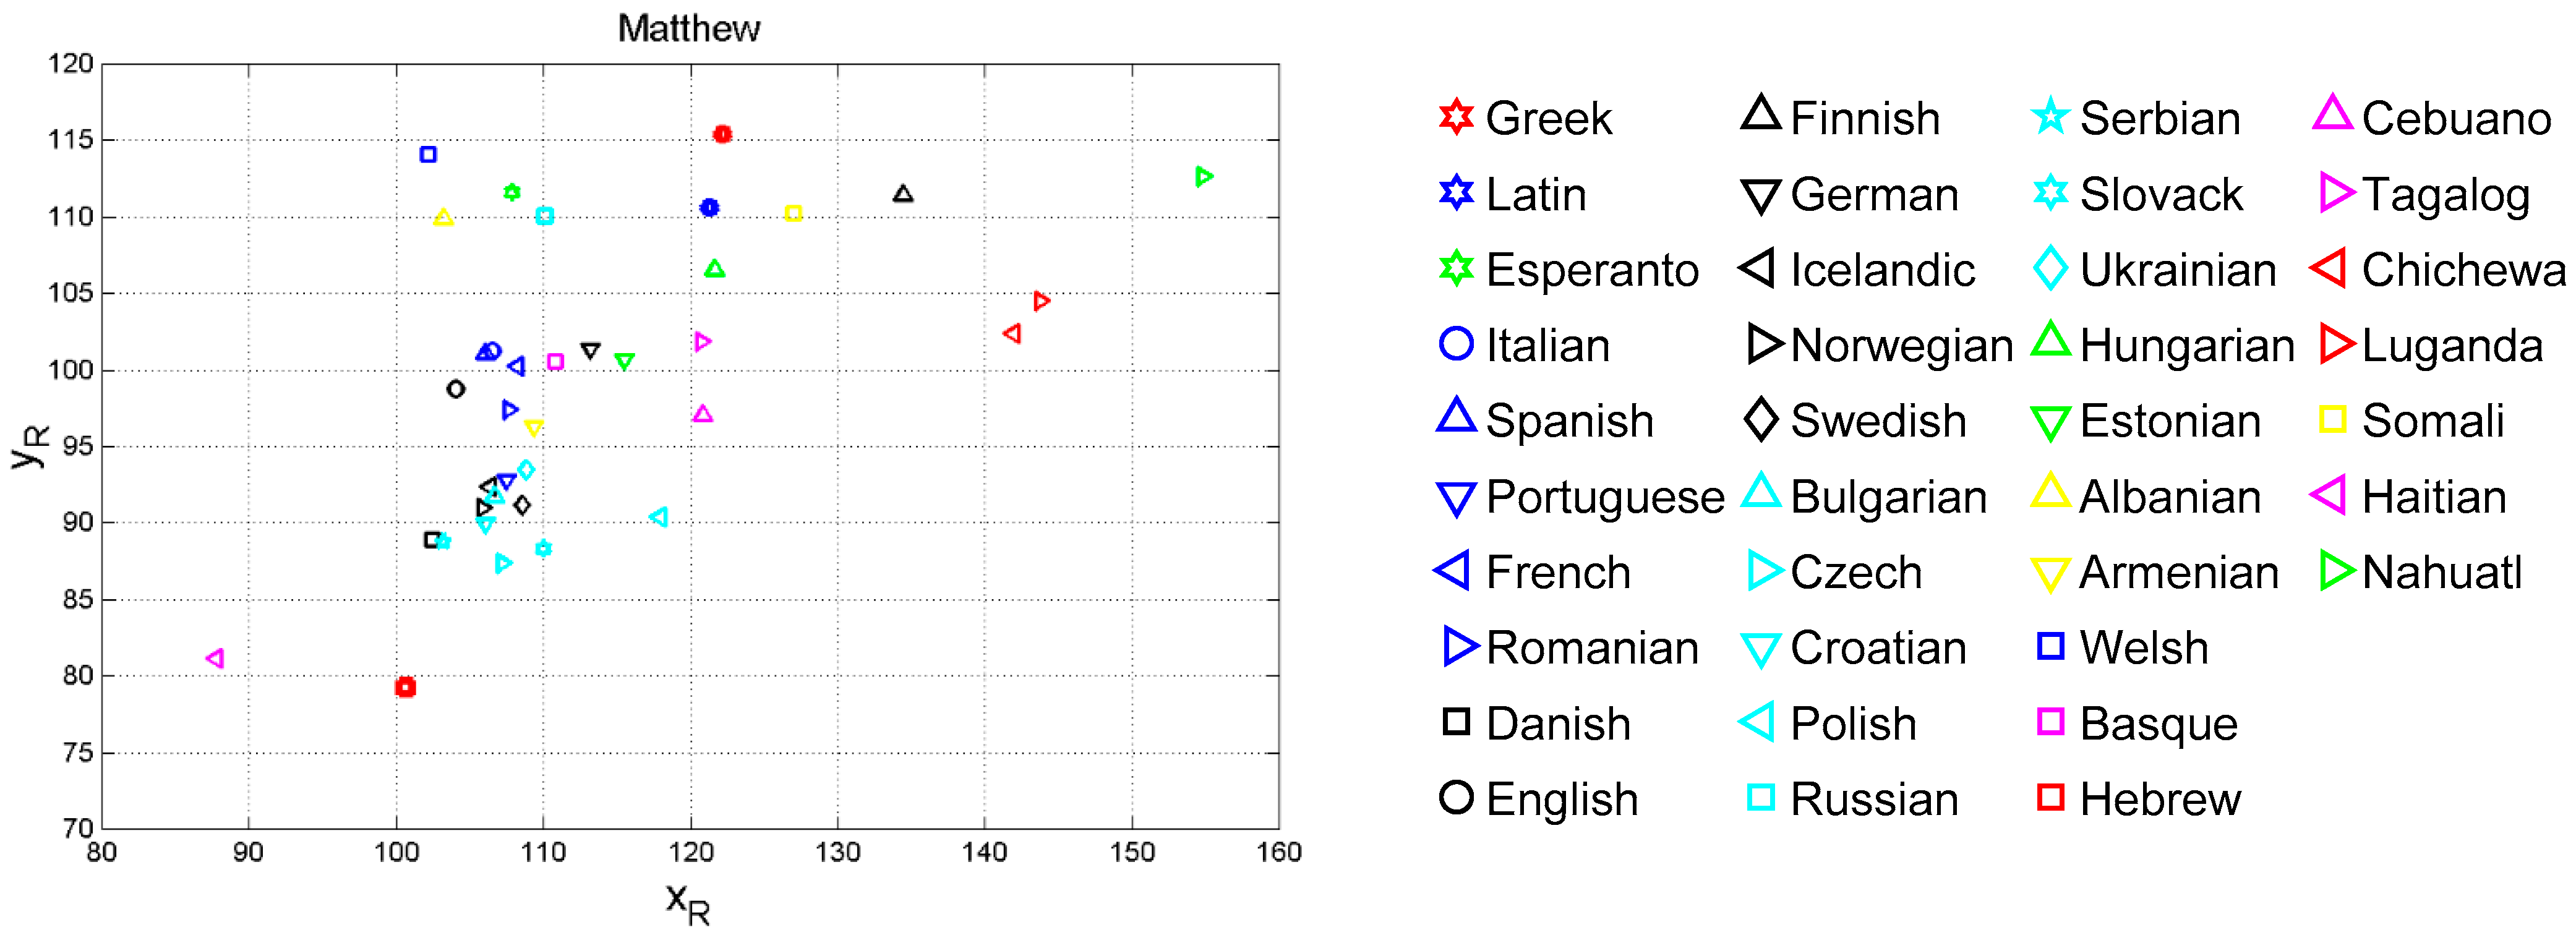Click the green triangle legend marker beside Nahuatl
The width and height of the screenshot is (2576, 943).
point(2336,571)
